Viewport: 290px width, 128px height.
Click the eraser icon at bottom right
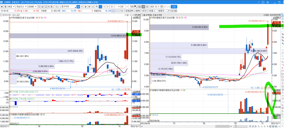tap(279, 126)
